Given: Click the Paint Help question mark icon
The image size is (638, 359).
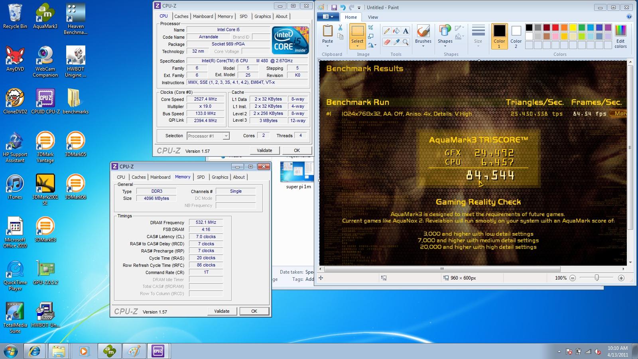Looking at the screenshot, I should pos(629,17).
